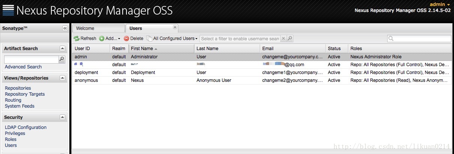Open Users link in Security
The image size is (454, 154).
point(11,145)
